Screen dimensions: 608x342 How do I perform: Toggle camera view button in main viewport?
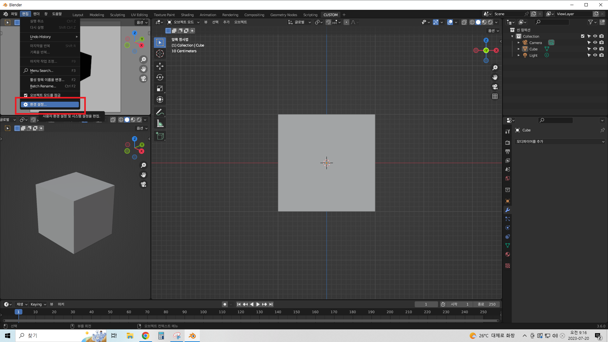pos(495,87)
